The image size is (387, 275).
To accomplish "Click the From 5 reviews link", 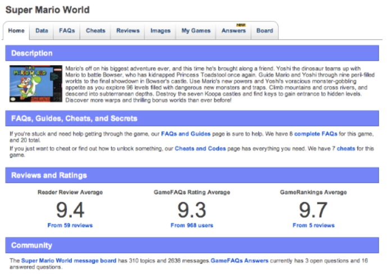I will [x=313, y=226].
